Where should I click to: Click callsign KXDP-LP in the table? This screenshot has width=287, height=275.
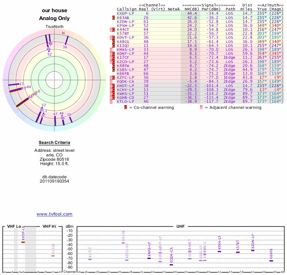click(125, 14)
